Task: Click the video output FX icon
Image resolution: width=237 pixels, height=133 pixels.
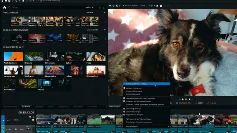Action: coord(117,6)
